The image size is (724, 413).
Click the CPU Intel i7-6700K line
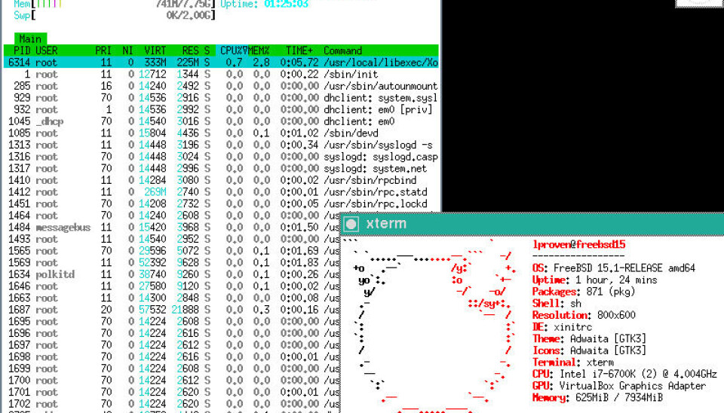tap(624, 374)
